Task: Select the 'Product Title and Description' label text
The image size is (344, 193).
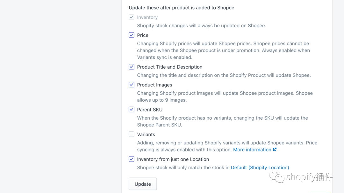Action: click(169, 67)
